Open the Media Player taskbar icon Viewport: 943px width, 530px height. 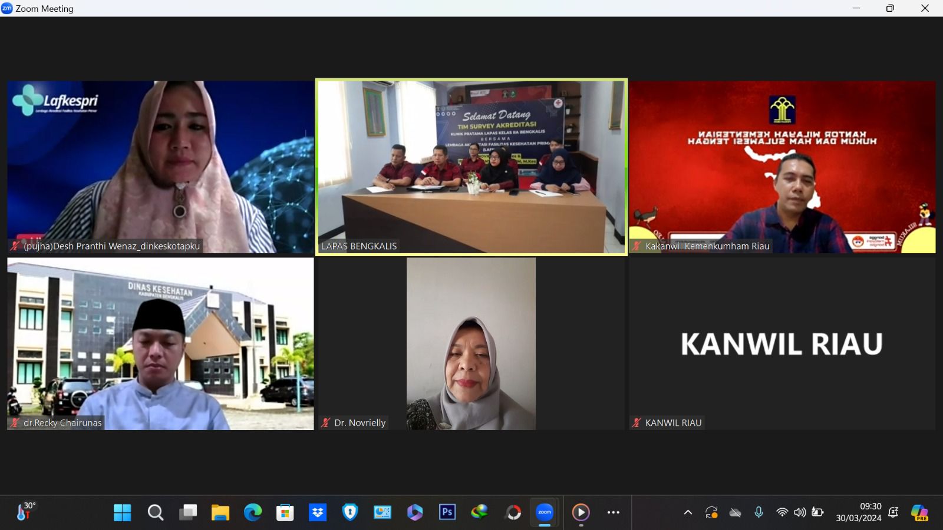[x=581, y=513]
